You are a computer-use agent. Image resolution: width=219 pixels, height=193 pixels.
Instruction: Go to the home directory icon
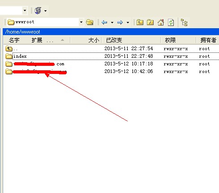[x=161, y=22]
